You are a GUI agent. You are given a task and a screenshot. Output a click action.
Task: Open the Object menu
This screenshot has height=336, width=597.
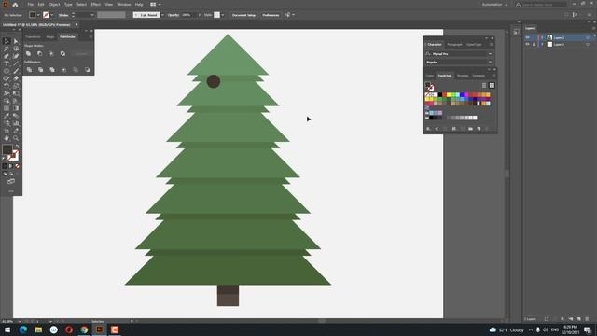pyautogui.click(x=54, y=5)
